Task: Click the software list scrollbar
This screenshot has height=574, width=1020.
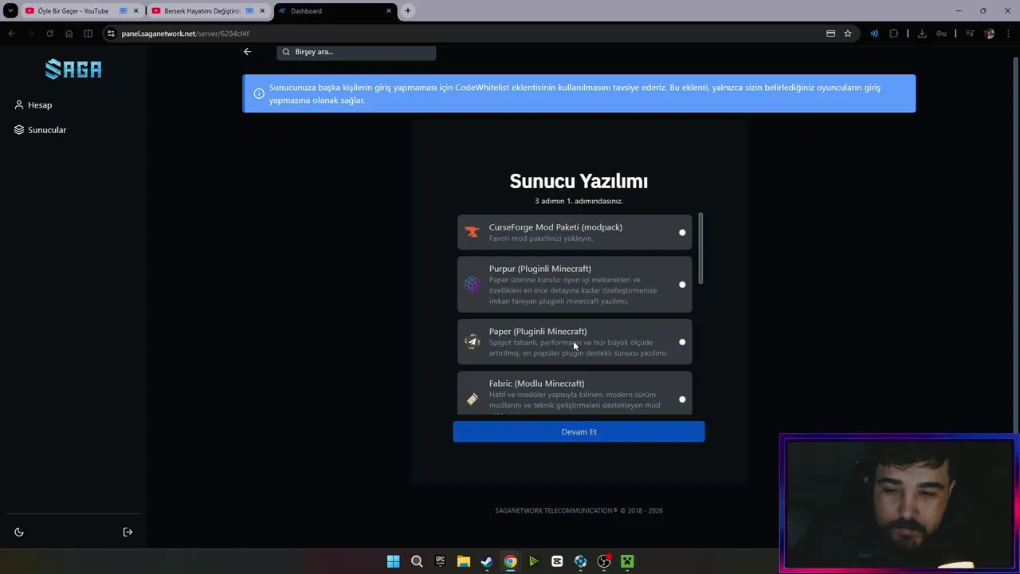Action: click(701, 248)
